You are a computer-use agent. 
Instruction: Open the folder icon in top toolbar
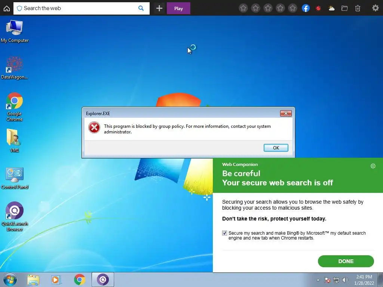coord(344,8)
